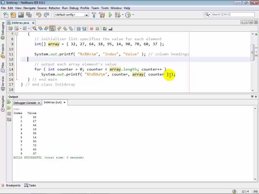
Task: Open the Debugging side panel
Action: 3,31
